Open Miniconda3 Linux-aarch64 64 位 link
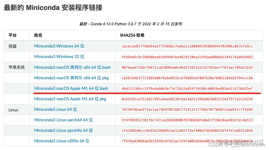 pyautogui.click(x=64, y=120)
